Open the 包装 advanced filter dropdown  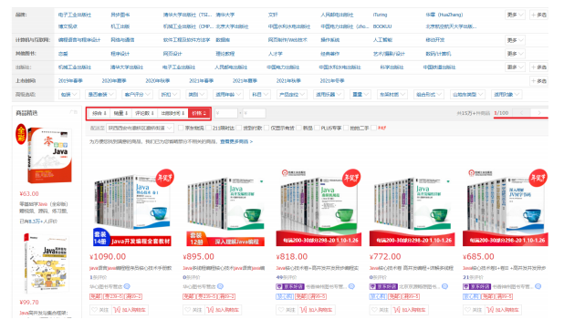[x=68, y=95]
